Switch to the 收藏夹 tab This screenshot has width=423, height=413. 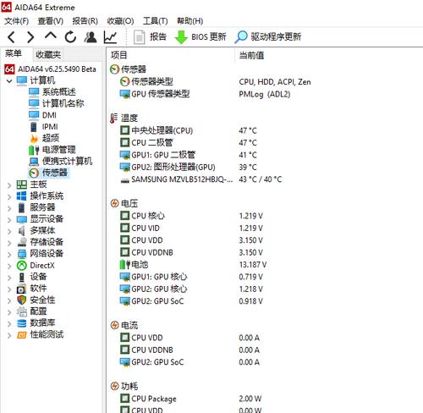pyautogui.click(x=48, y=54)
